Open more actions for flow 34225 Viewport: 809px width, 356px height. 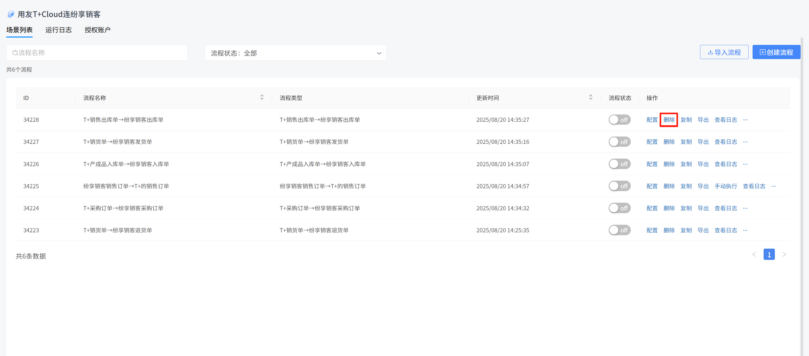click(774, 186)
